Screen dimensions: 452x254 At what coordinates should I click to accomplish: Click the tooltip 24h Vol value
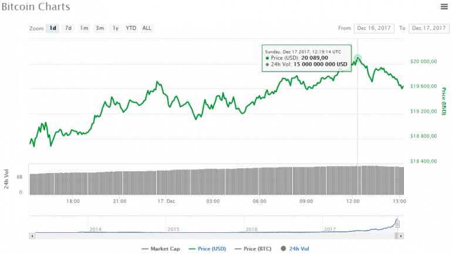(x=321, y=65)
